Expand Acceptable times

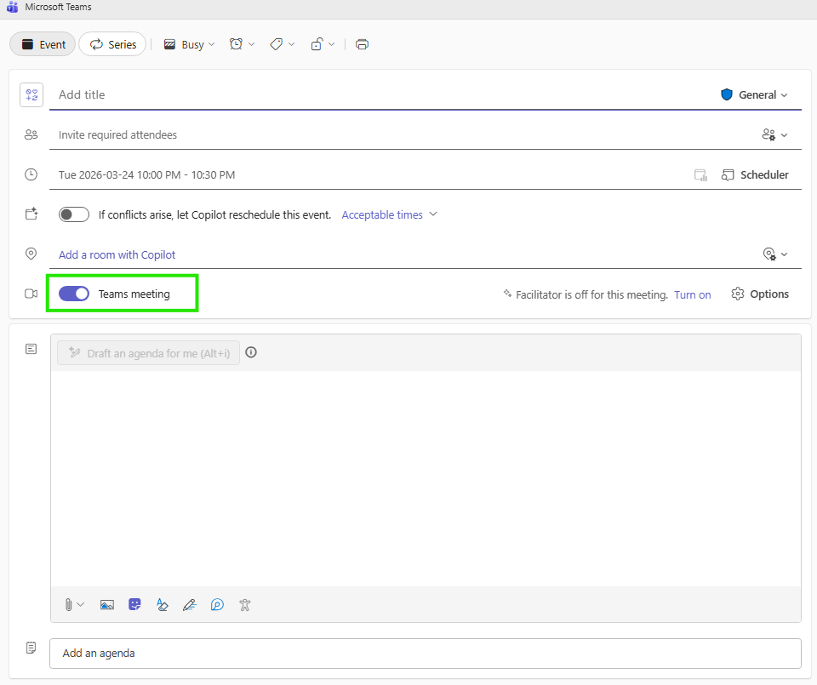click(x=389, y=214)
